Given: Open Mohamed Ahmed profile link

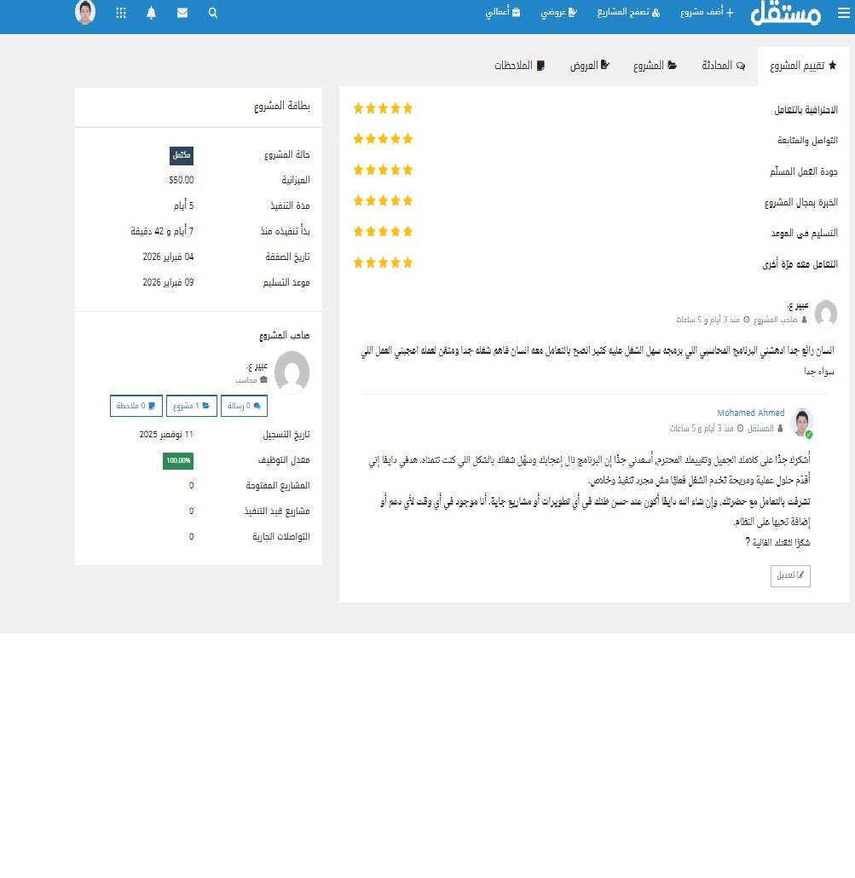Looking at the screenshot, I should 750,413.
